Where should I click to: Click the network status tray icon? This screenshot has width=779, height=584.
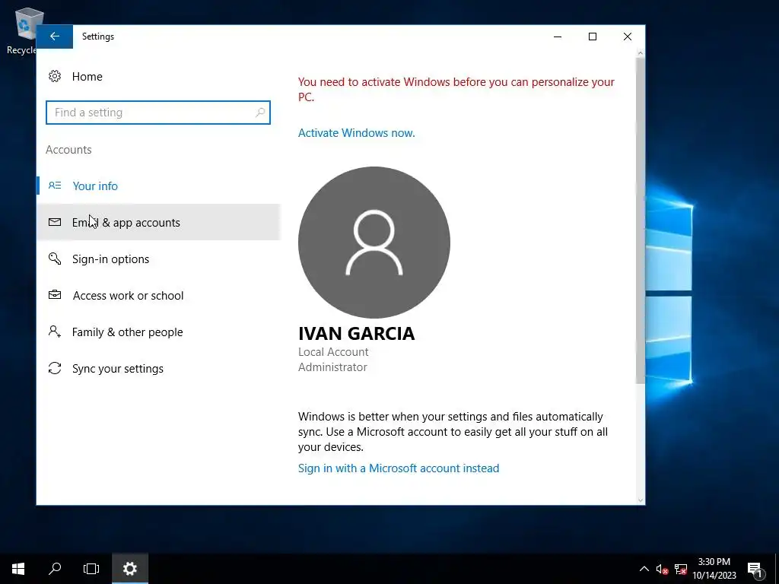tap(681, 569)
